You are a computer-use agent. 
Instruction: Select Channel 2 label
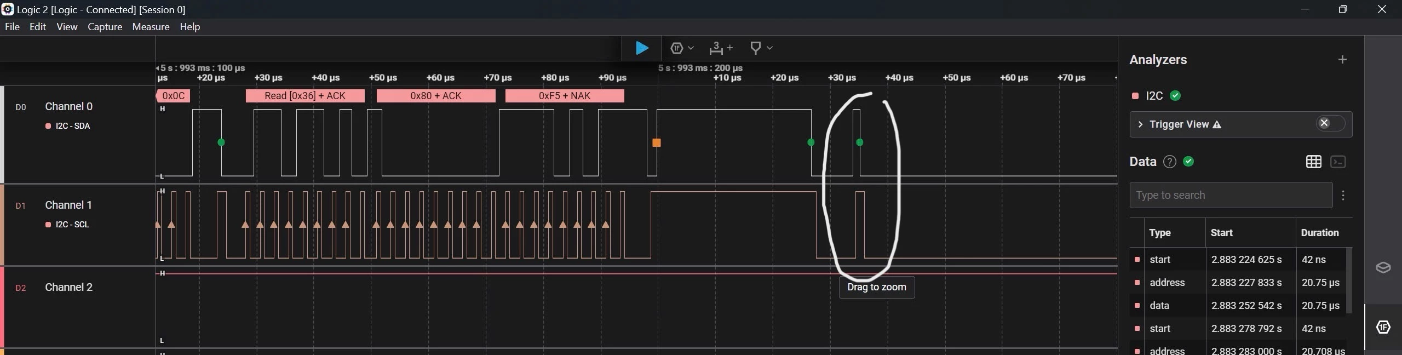[x=68, y=287]
